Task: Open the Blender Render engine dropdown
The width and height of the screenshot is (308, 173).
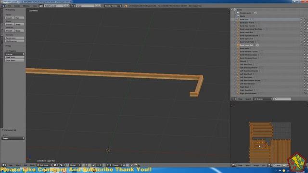Action: point(113,6)
